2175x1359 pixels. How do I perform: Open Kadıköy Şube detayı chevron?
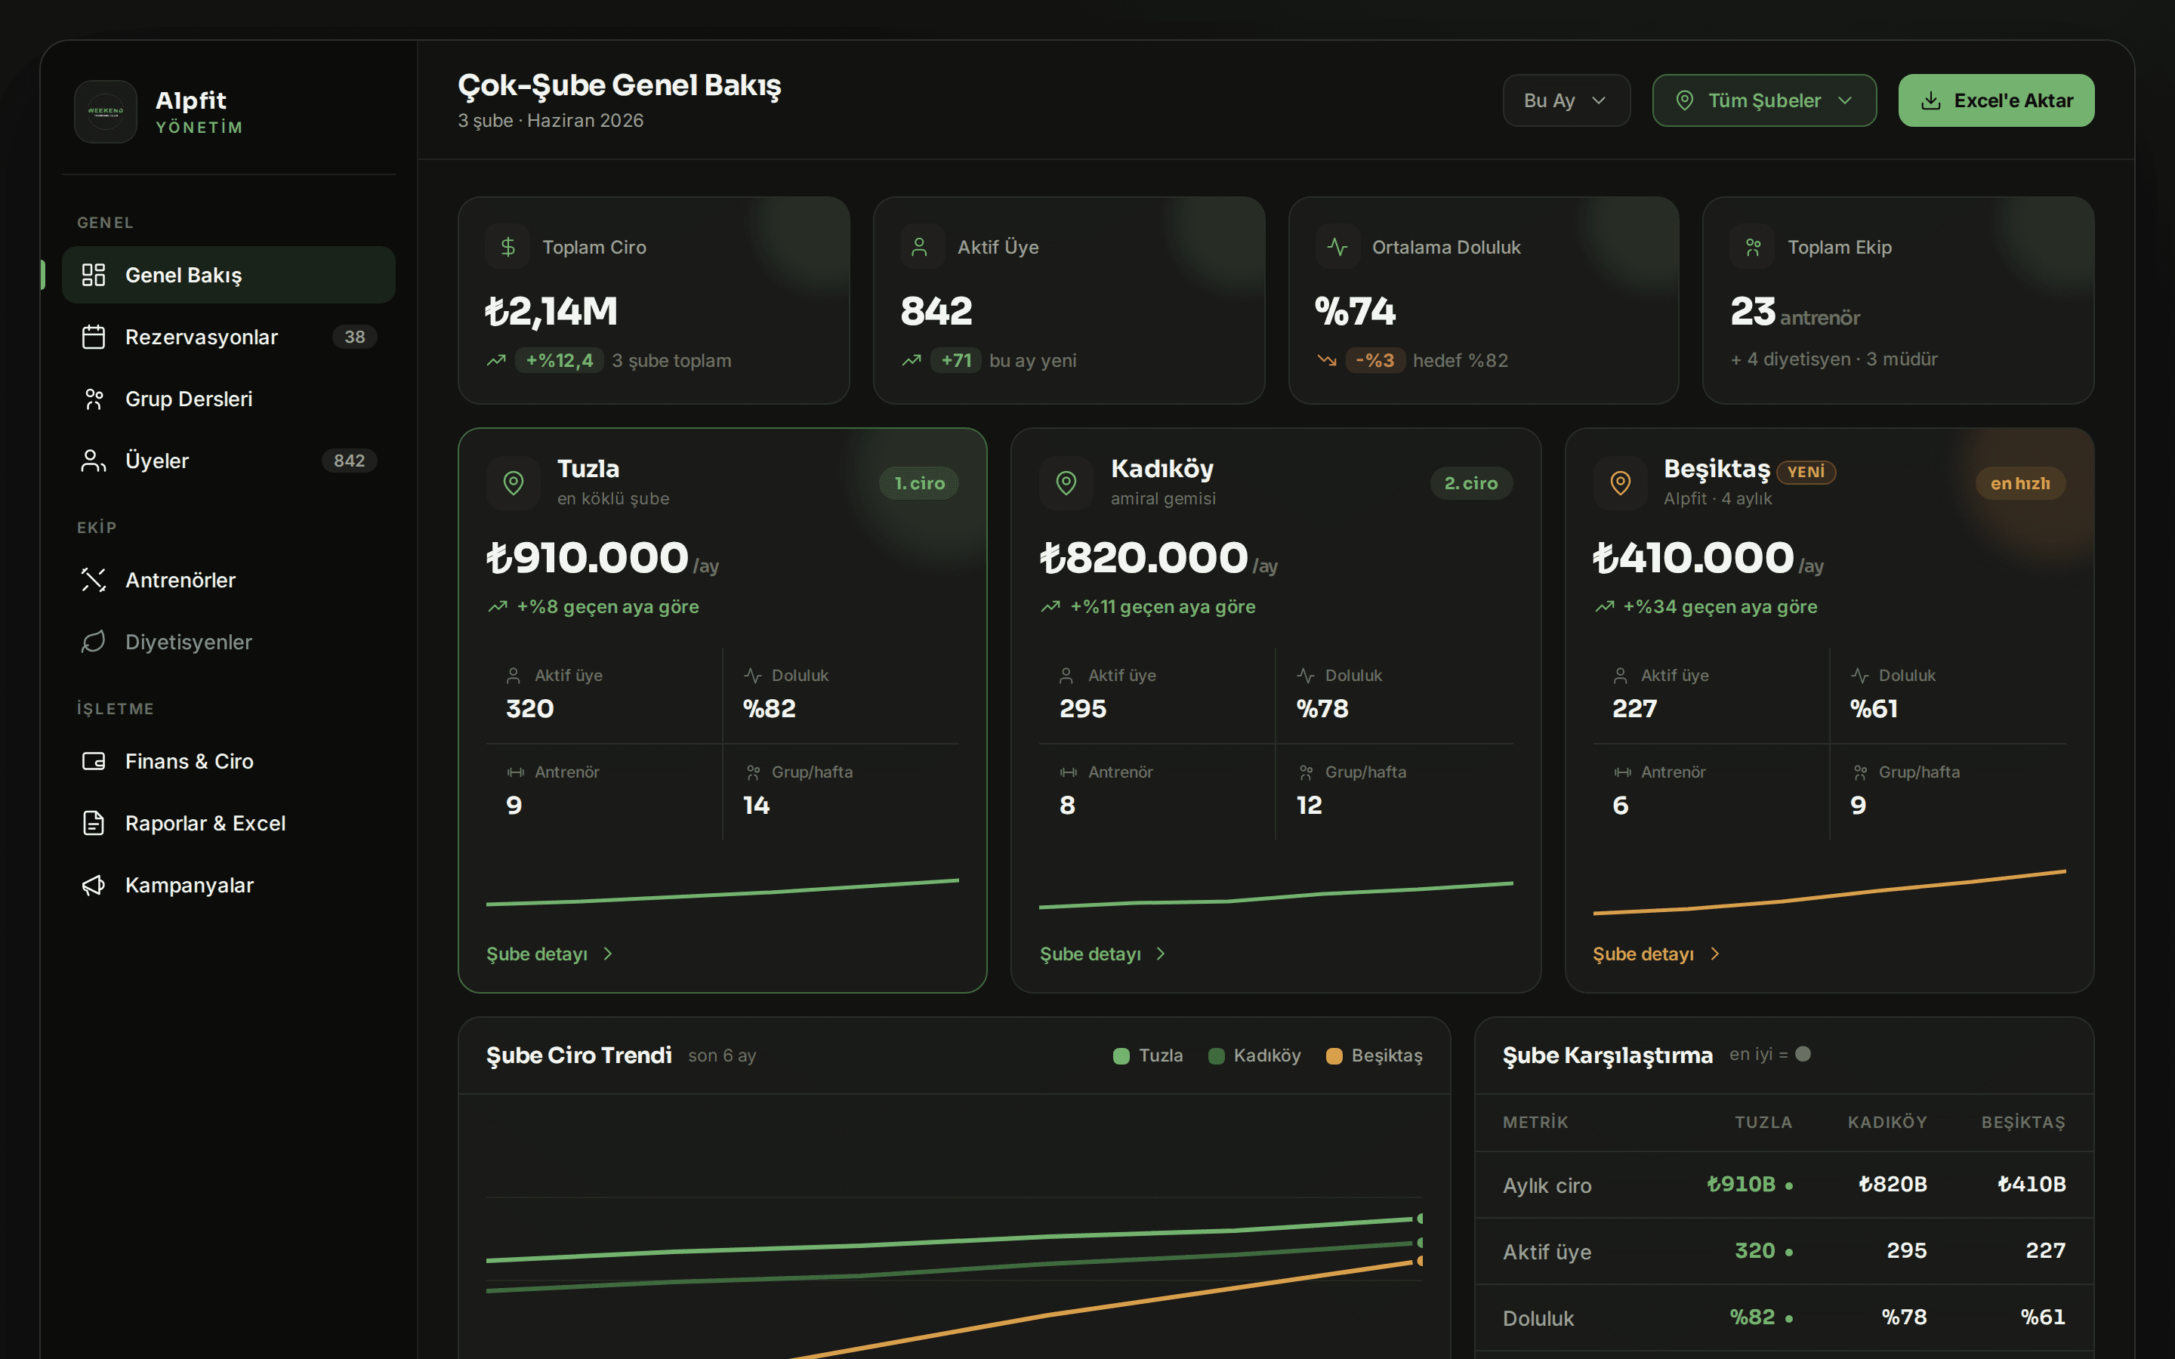coord(1160,954)
